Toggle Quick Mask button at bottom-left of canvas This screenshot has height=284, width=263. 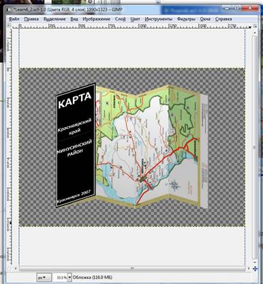[x=9, y=268]
